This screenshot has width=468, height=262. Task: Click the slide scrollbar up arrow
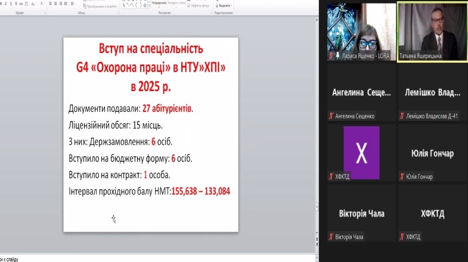pyautogui.click(x=317, y=20)
